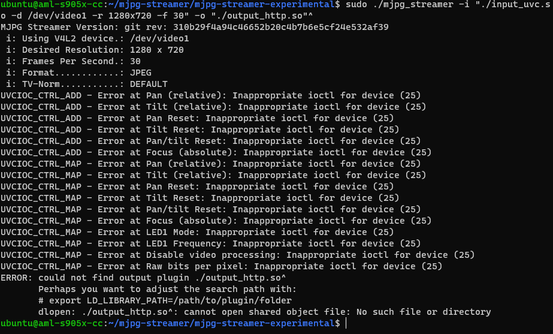Click the UVCIOC_CTRL_MAP LED1 Mode error line

pos(197,232)
